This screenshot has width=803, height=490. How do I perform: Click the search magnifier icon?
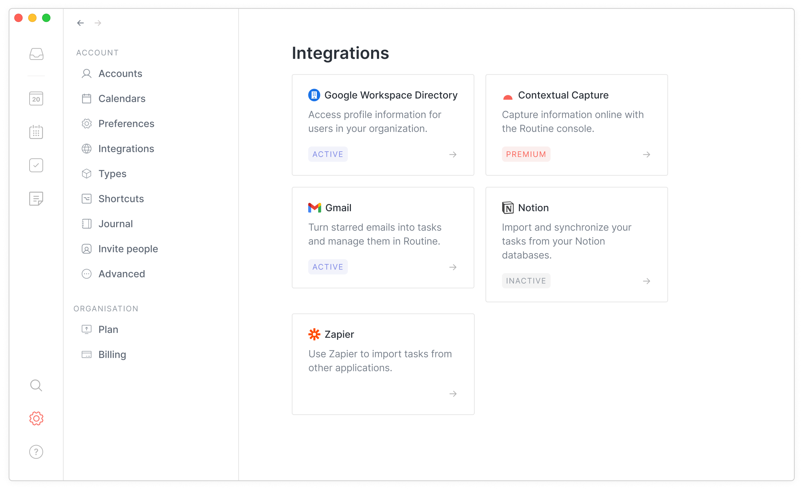[36, 385]
